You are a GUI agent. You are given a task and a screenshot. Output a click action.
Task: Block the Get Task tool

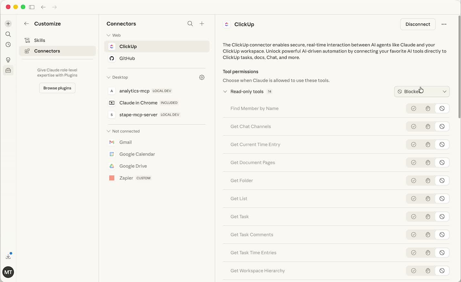pyautogui.click(x=442, y=216)
